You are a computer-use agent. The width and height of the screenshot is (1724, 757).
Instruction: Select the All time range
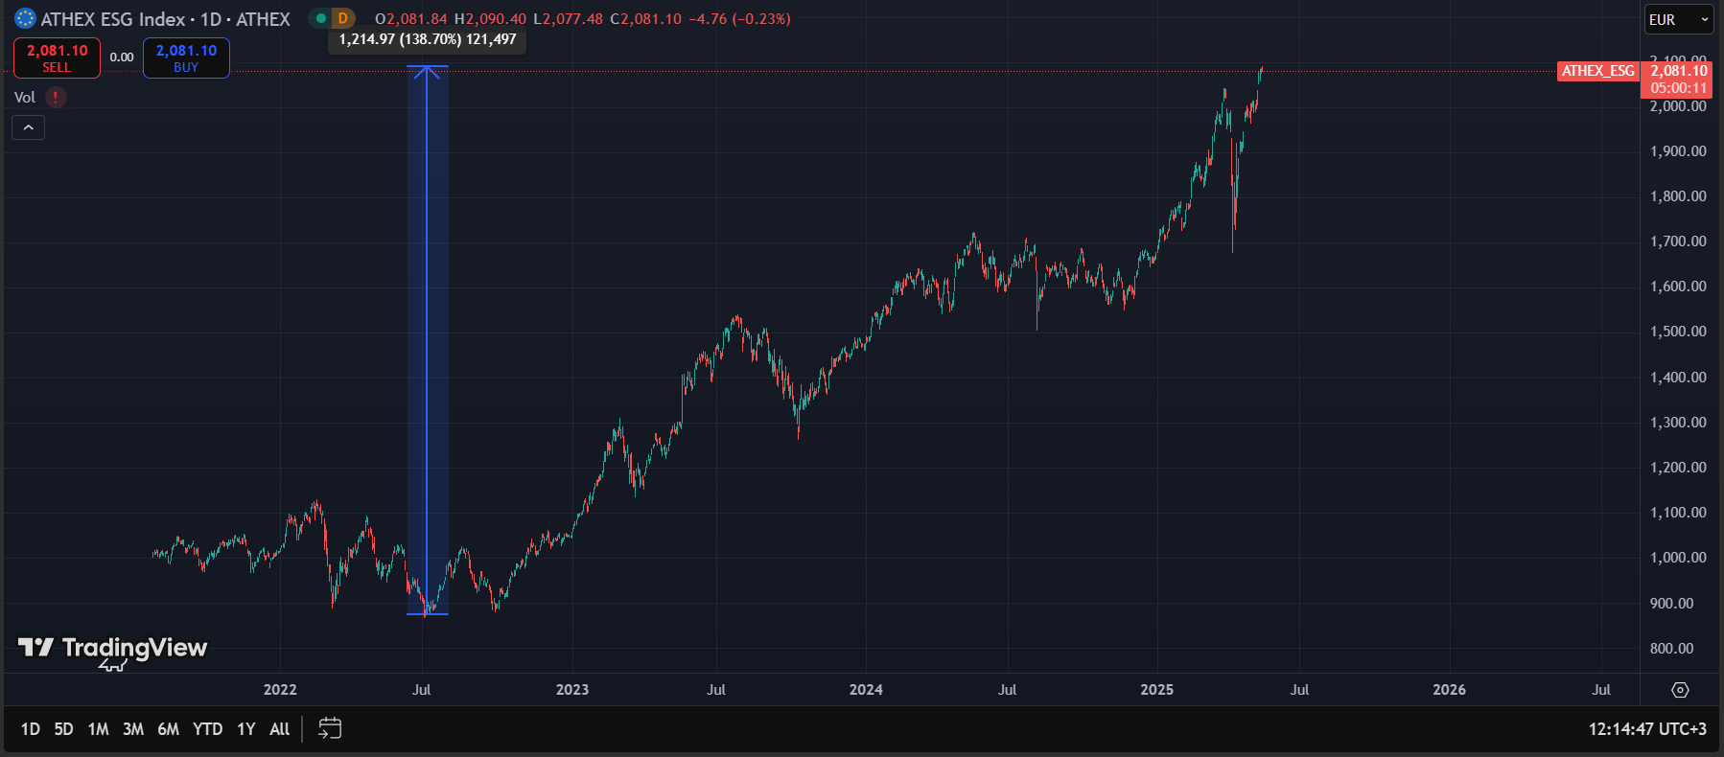[279, 729]
